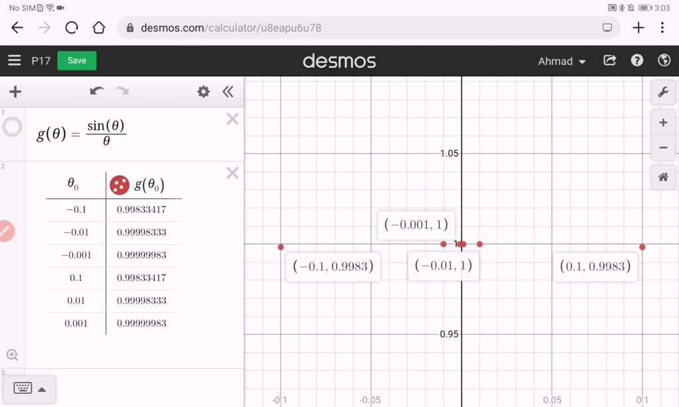The image size is (679, 407).
Task: Open the Ahmad account dropdown
Action: coord(562,61)
